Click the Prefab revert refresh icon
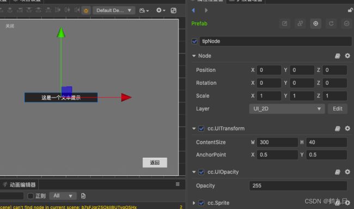 click(x=331, y=23)
